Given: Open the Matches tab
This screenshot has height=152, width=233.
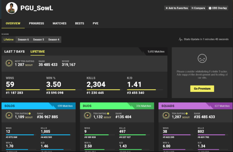Looking at the screenshot, I should coord(59,23).
